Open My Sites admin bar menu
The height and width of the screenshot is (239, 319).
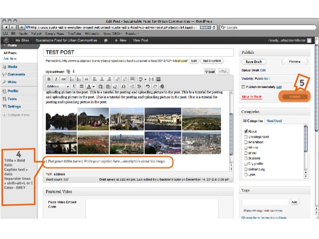click(x=22, y=40)
